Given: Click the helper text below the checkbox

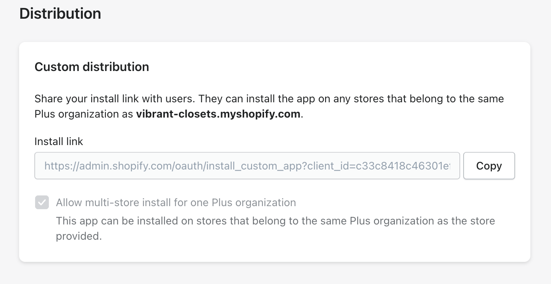Looking at the screenshot, I should click(275, 228).
